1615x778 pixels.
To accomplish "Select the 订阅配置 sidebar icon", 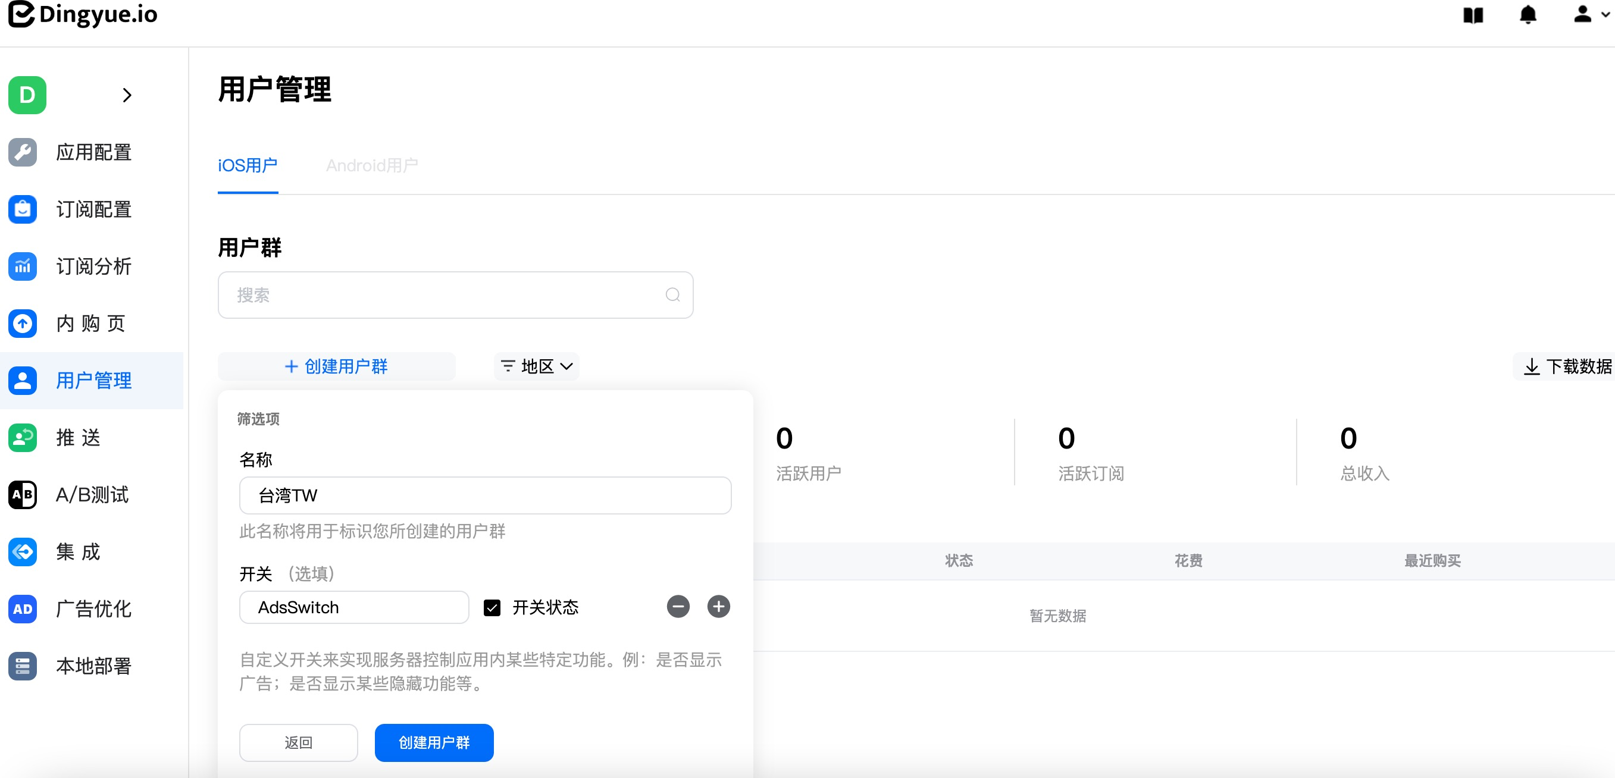I will pos(22,209).
